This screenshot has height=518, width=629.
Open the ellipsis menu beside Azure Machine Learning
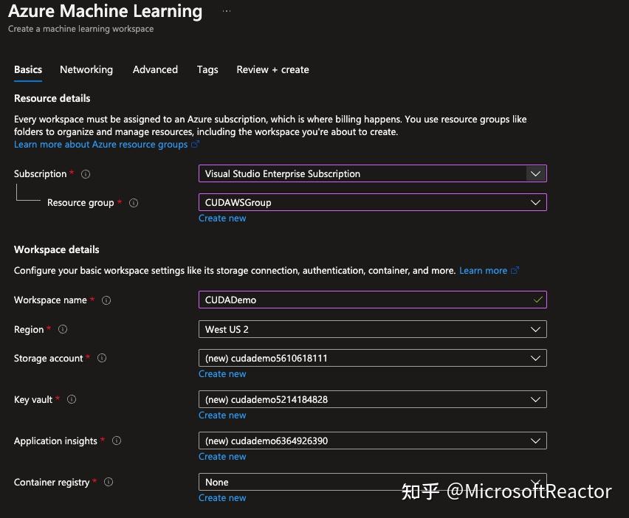point(227,11)
